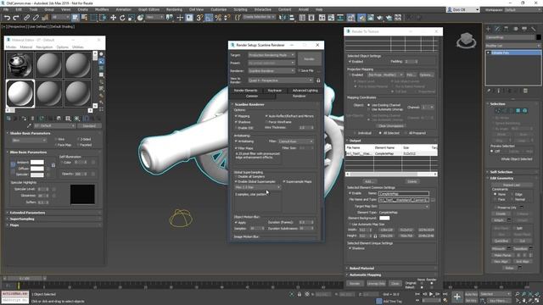The height and width of the screenshot is (305, 543).
Task: Toggle the Supersample Maps checkbox
Action: tap(284, 181)
